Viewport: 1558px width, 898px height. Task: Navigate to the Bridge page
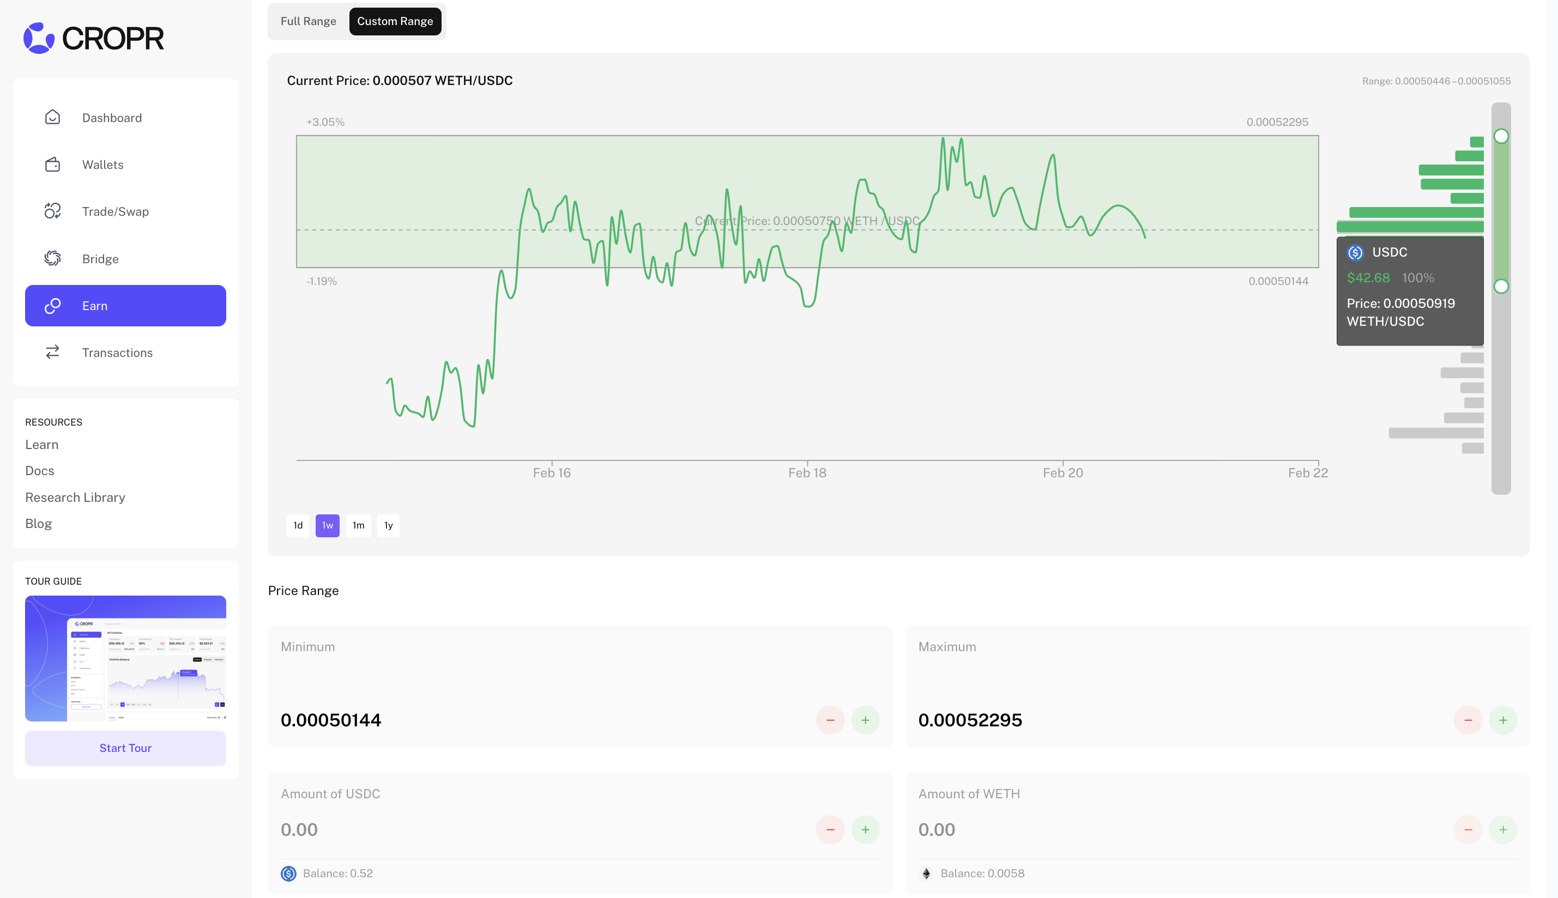[x=125, y=258]
